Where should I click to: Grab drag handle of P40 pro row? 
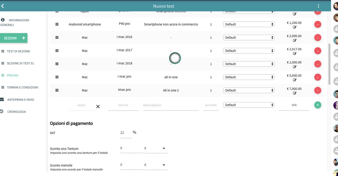pos(57,24)
